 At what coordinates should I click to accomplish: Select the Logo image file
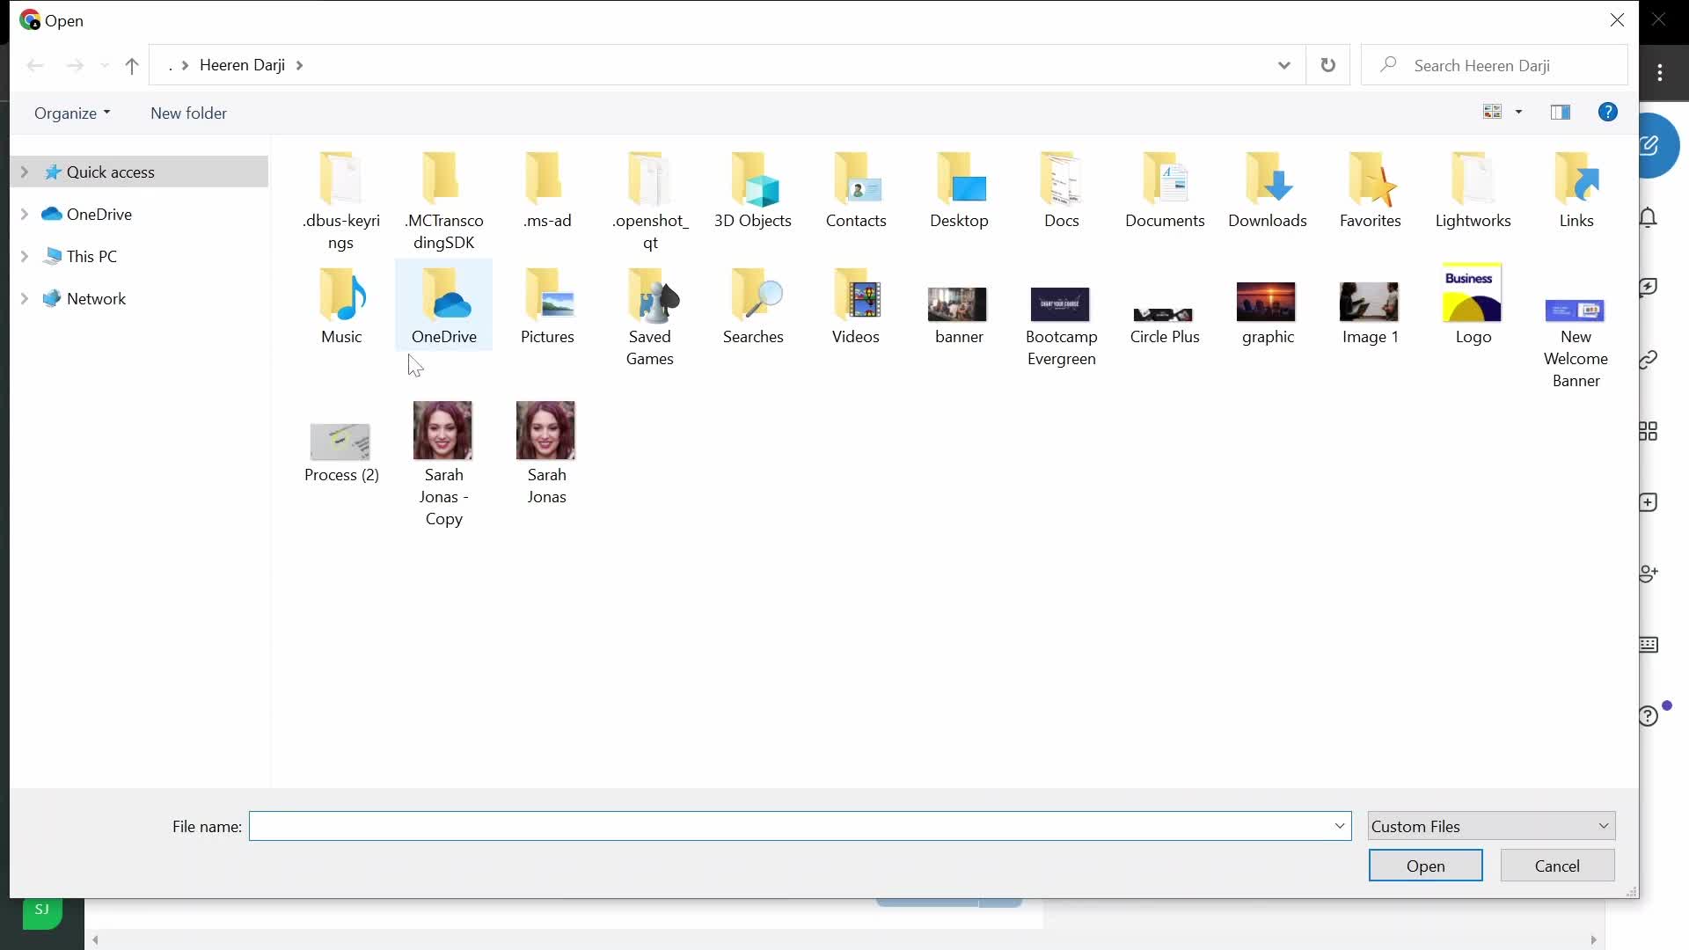point(1472,307)
